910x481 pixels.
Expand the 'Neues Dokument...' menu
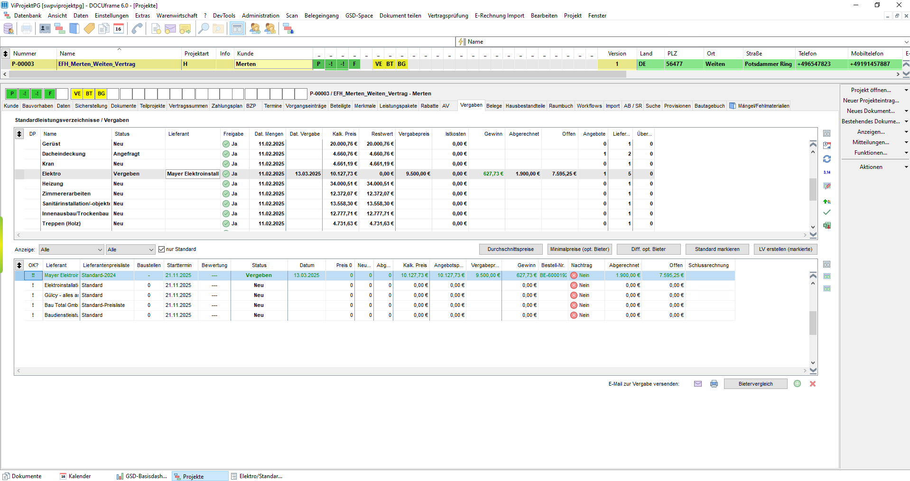[x=906, y=111]
